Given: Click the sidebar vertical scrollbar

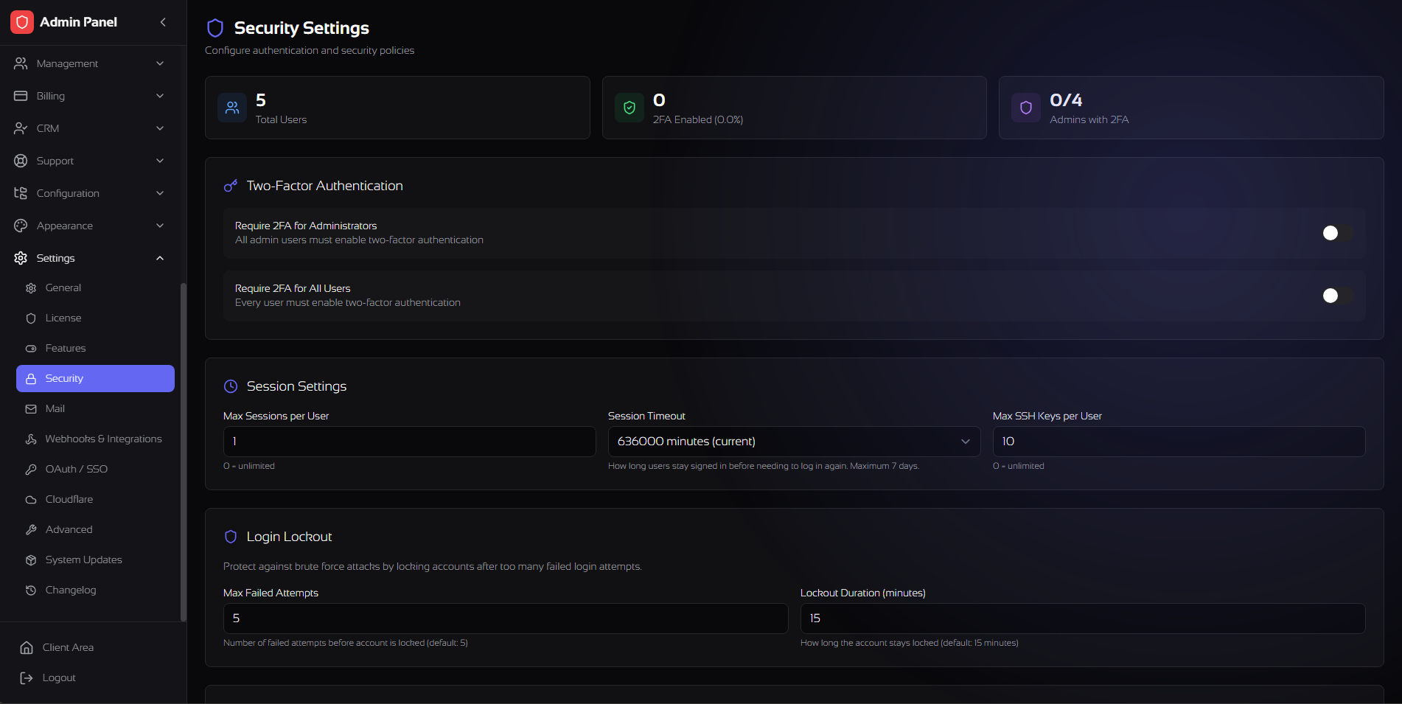Looking at the screenshot, I should coord(184,452).
